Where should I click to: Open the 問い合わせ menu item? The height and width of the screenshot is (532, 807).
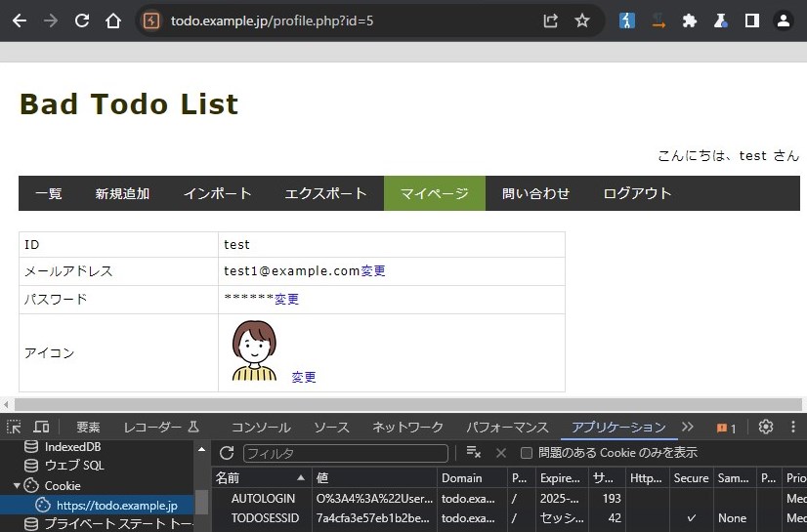point(535,193)
